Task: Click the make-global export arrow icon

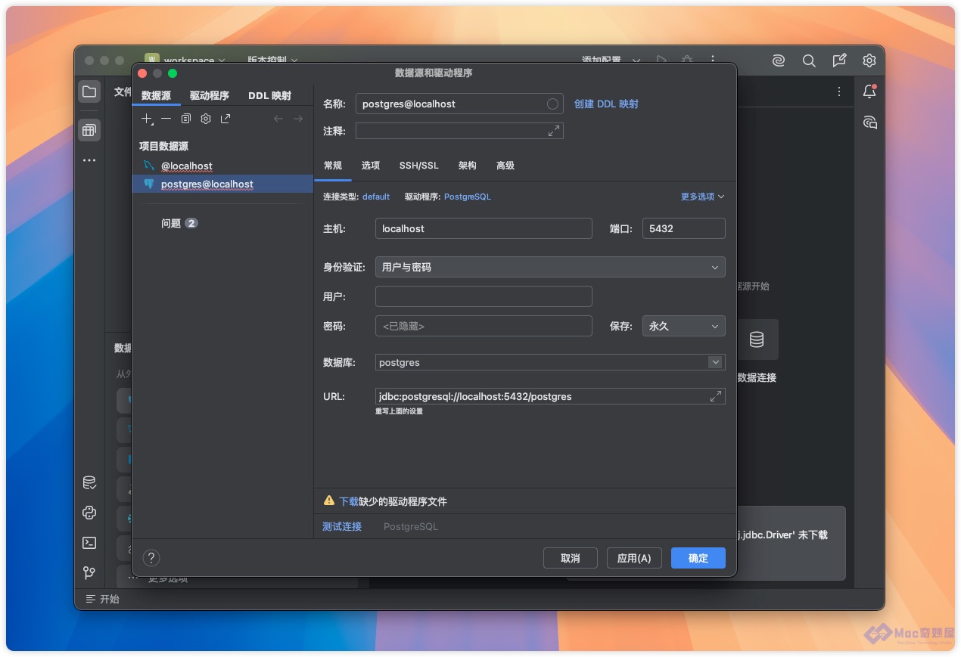Action: [225, 119]
